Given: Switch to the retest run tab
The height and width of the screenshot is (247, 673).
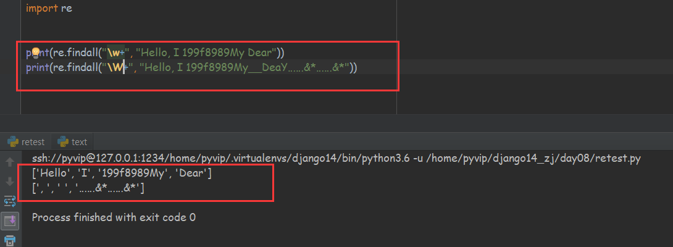Looking at the screenshot, I should 26,142.
